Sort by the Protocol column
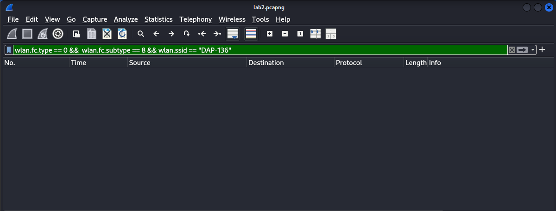Viewport: 556px width, 211px height. point(369,63)
